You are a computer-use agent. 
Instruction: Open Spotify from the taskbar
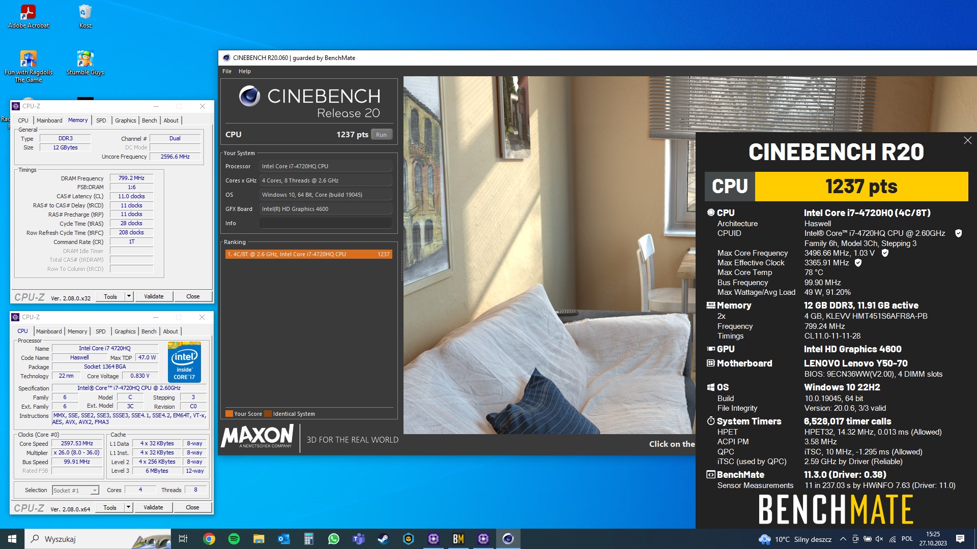(234, 539)
